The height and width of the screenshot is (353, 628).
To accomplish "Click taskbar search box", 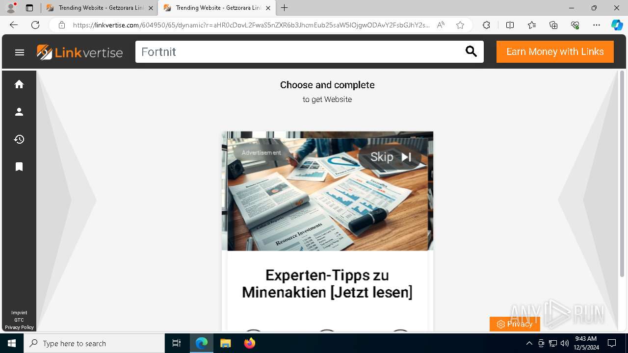I will [94, 343].
